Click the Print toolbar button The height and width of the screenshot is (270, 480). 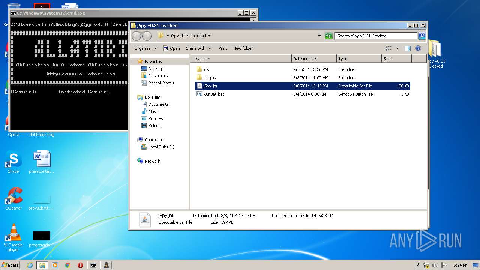[x=223, y=48]
